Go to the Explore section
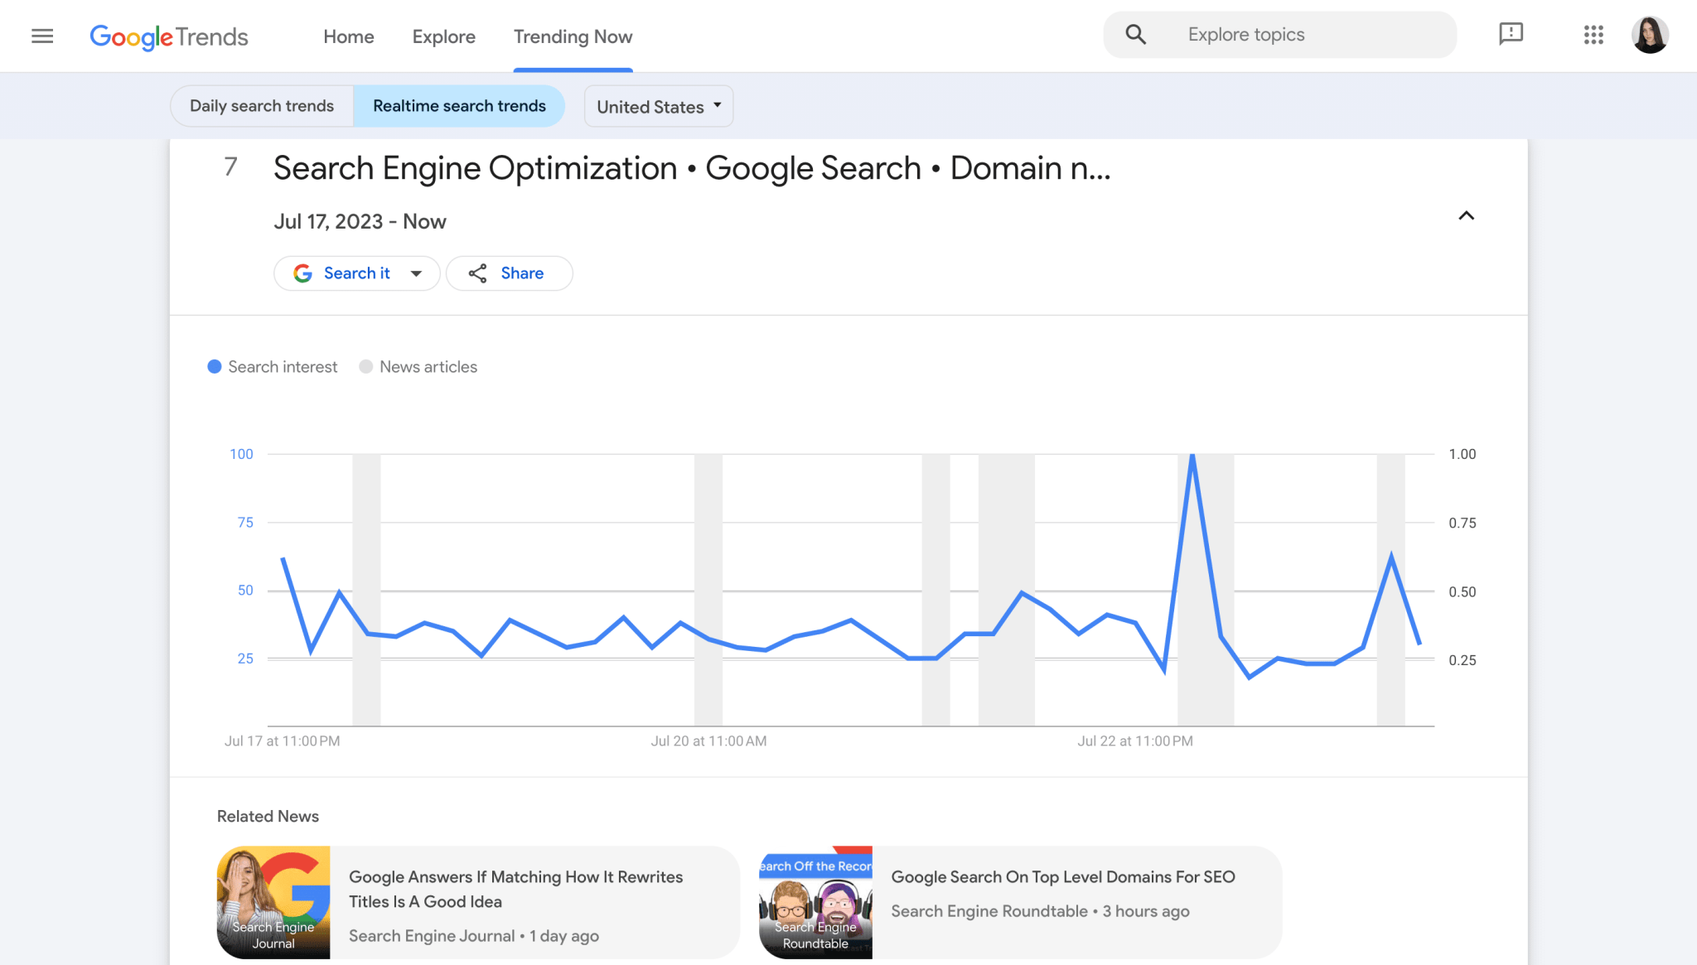 (x=444, y=36)
